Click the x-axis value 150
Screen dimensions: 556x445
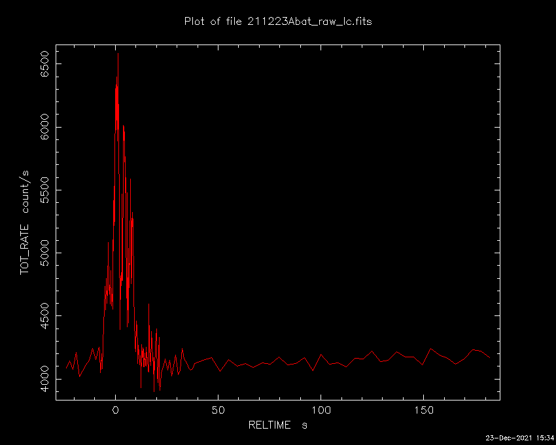[424, 410]
